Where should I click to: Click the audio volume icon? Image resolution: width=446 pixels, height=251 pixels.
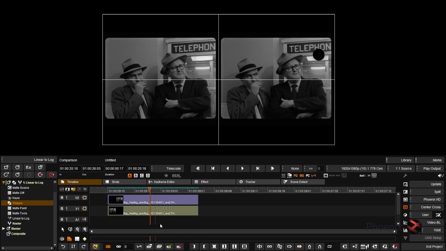tap(440, 176)
